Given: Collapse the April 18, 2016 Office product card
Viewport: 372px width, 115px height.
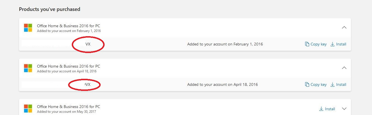Looking at the screenshot, I should click(345, 68).
